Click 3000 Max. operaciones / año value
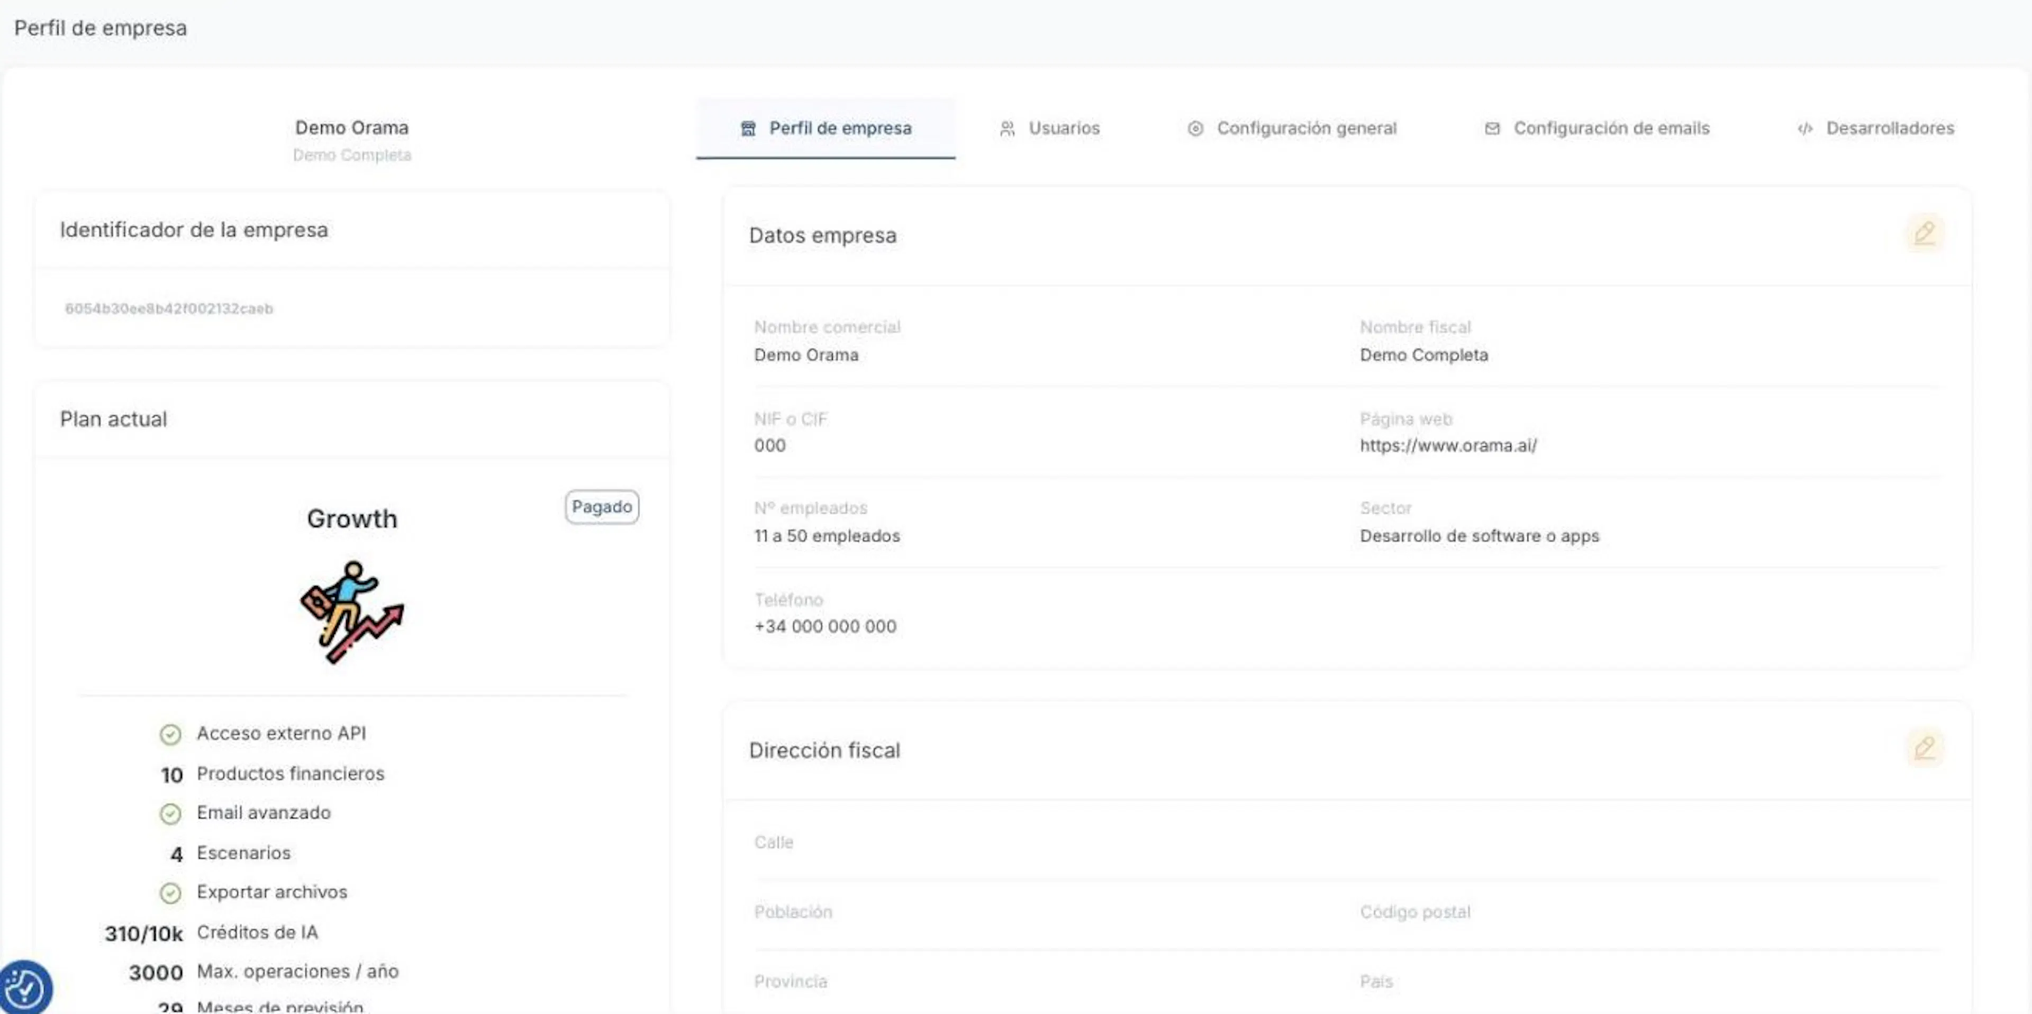The height and width of the screenshot is (1014, 2032). tap(156, 973)
